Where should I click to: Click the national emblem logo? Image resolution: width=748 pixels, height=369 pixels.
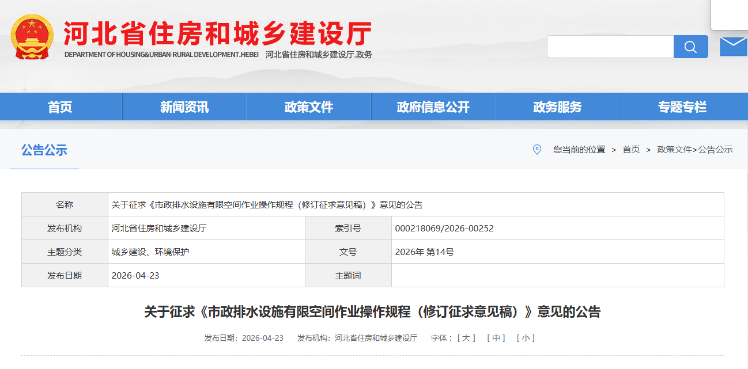coord(32,37)
